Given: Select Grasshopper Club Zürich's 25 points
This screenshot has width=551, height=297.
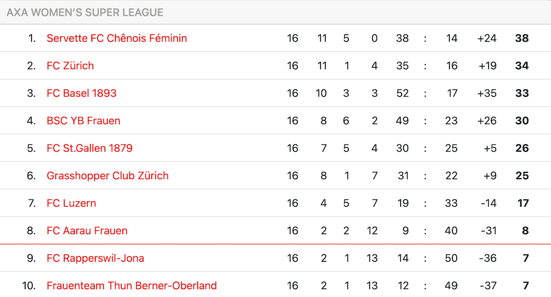Looking at the screenshot, I should [522, 176].
